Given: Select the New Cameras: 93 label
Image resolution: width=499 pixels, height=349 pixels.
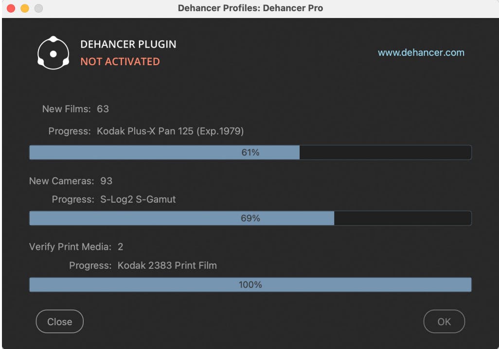Looking at the screenshot, I should (x=71, y=181).
